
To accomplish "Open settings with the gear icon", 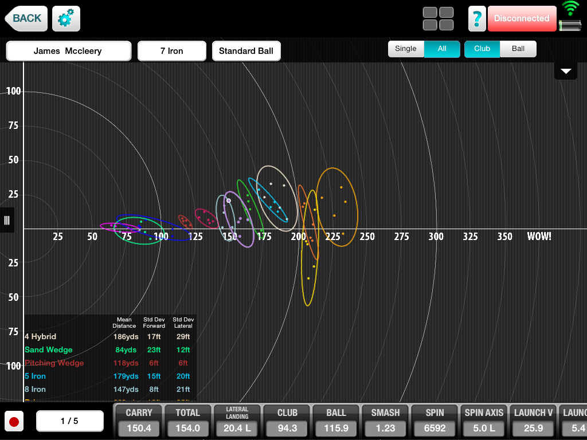I will (x=66, y=18).
